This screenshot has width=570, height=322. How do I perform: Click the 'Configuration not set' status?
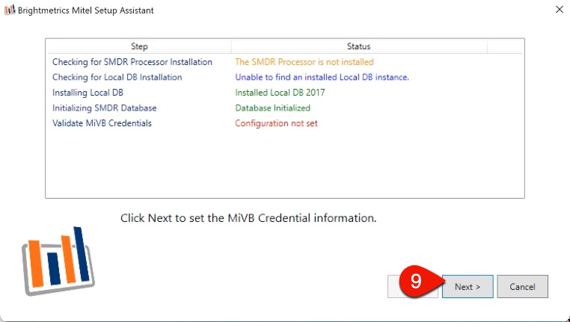pos(276,123)
